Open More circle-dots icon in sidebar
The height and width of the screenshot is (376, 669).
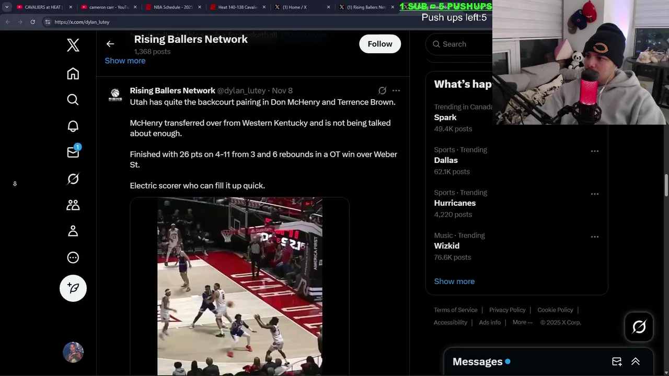point(73,257)
